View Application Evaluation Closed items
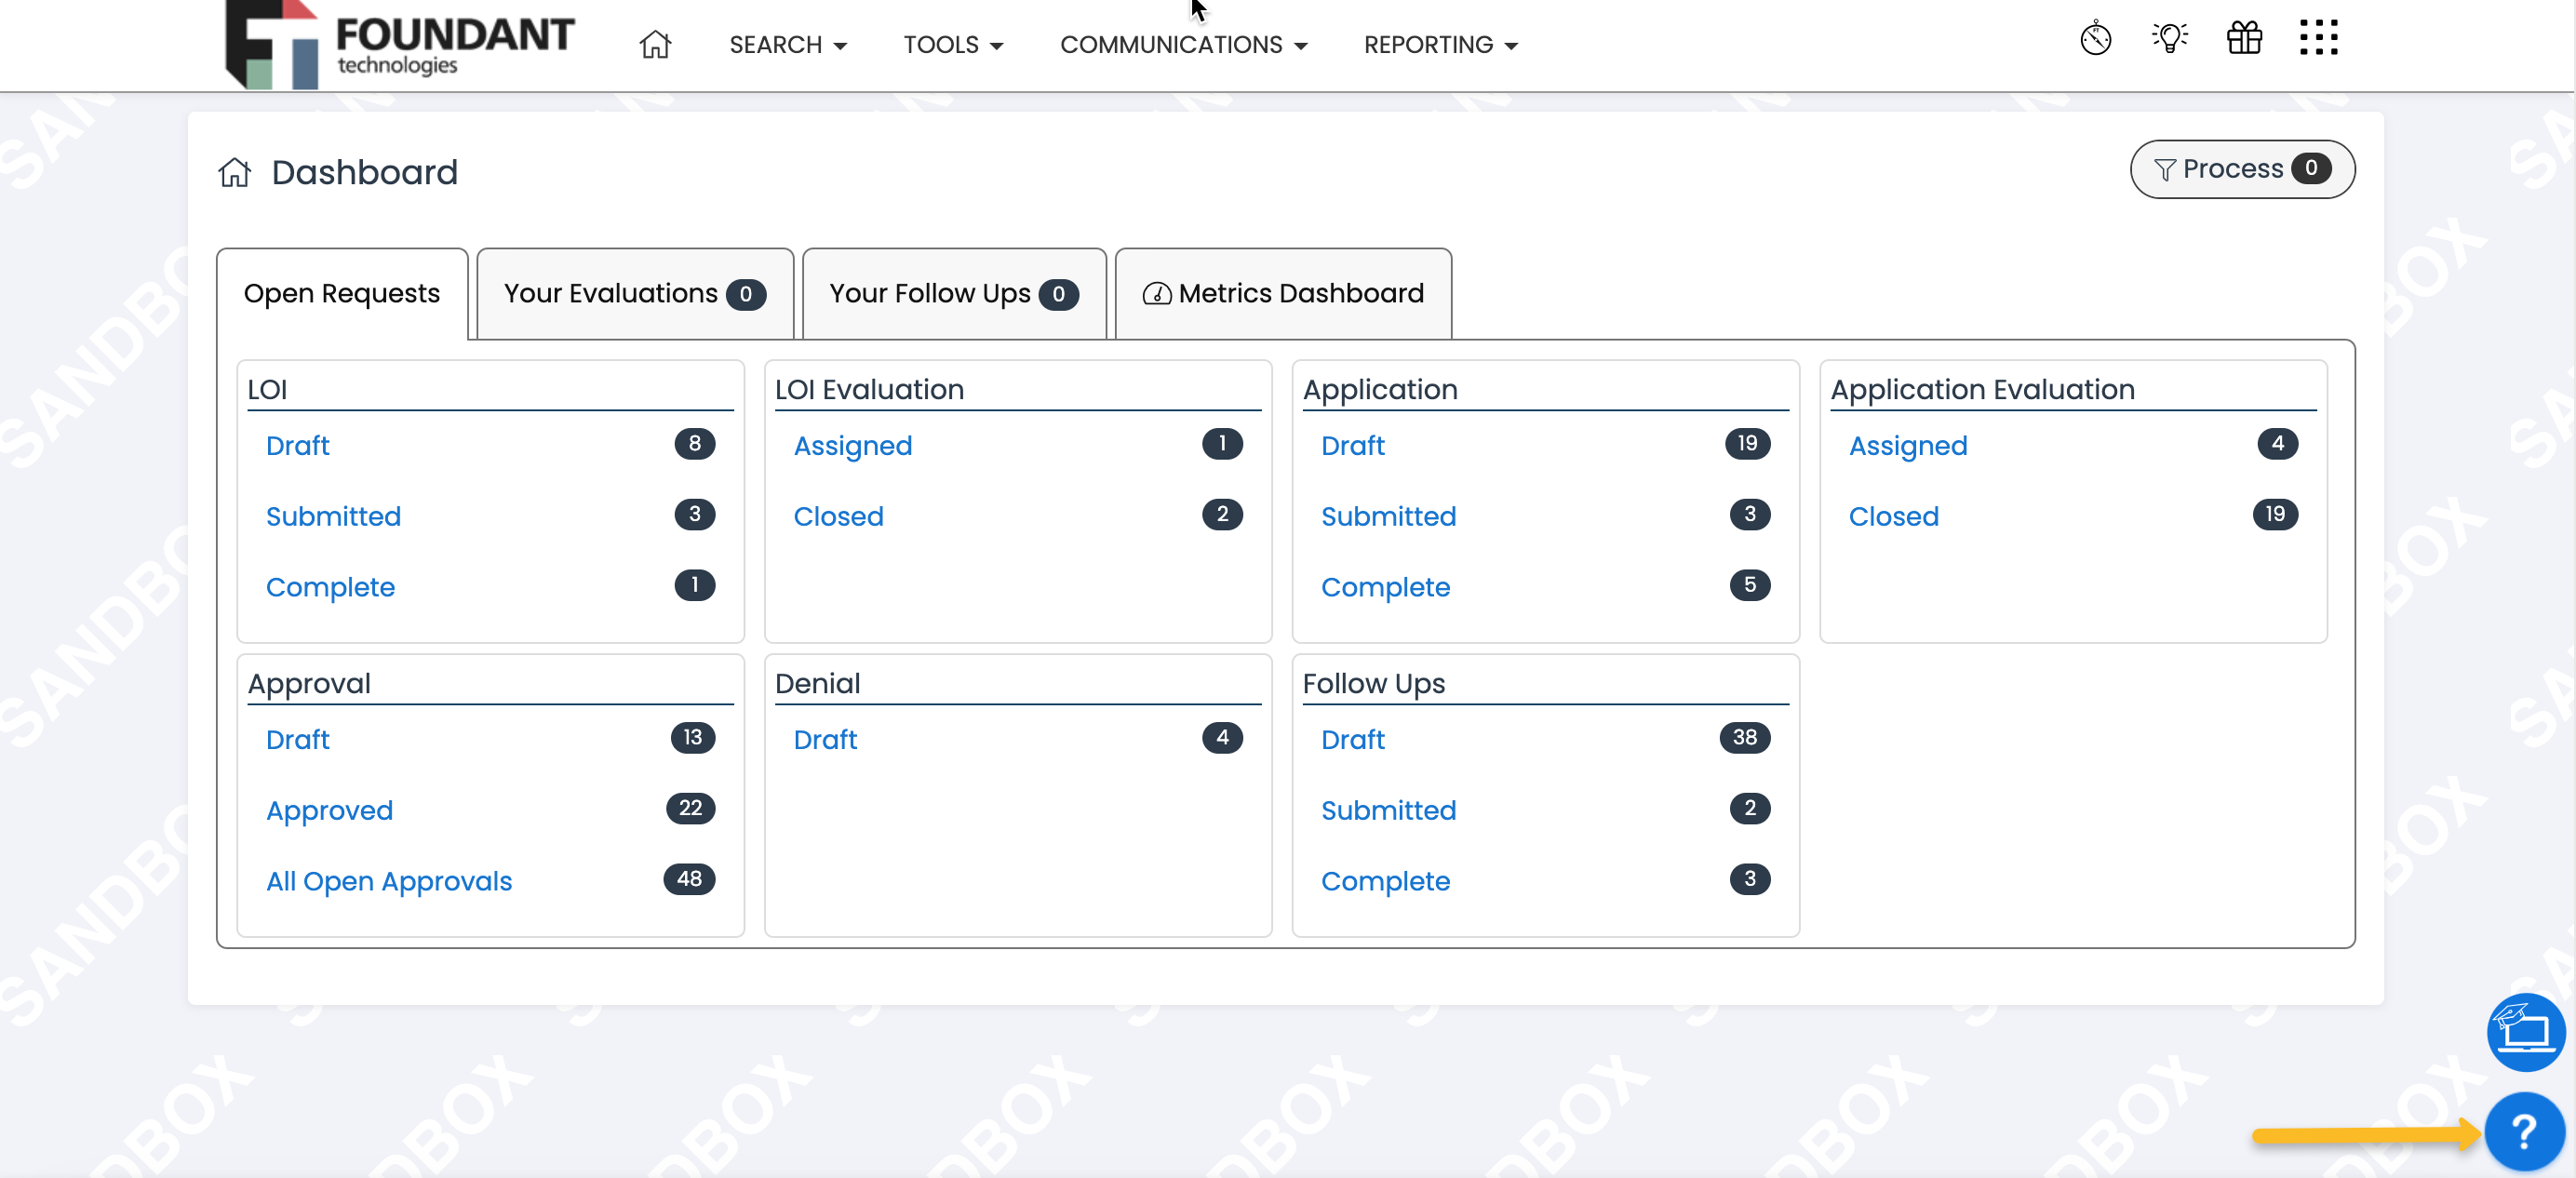 tap(1892, 516)
